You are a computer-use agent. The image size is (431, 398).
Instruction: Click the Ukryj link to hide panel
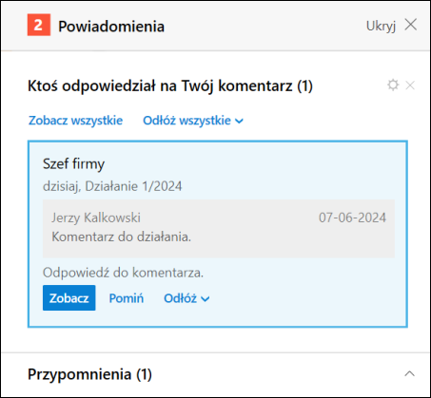pyautogui.click(x=381, y=26)
